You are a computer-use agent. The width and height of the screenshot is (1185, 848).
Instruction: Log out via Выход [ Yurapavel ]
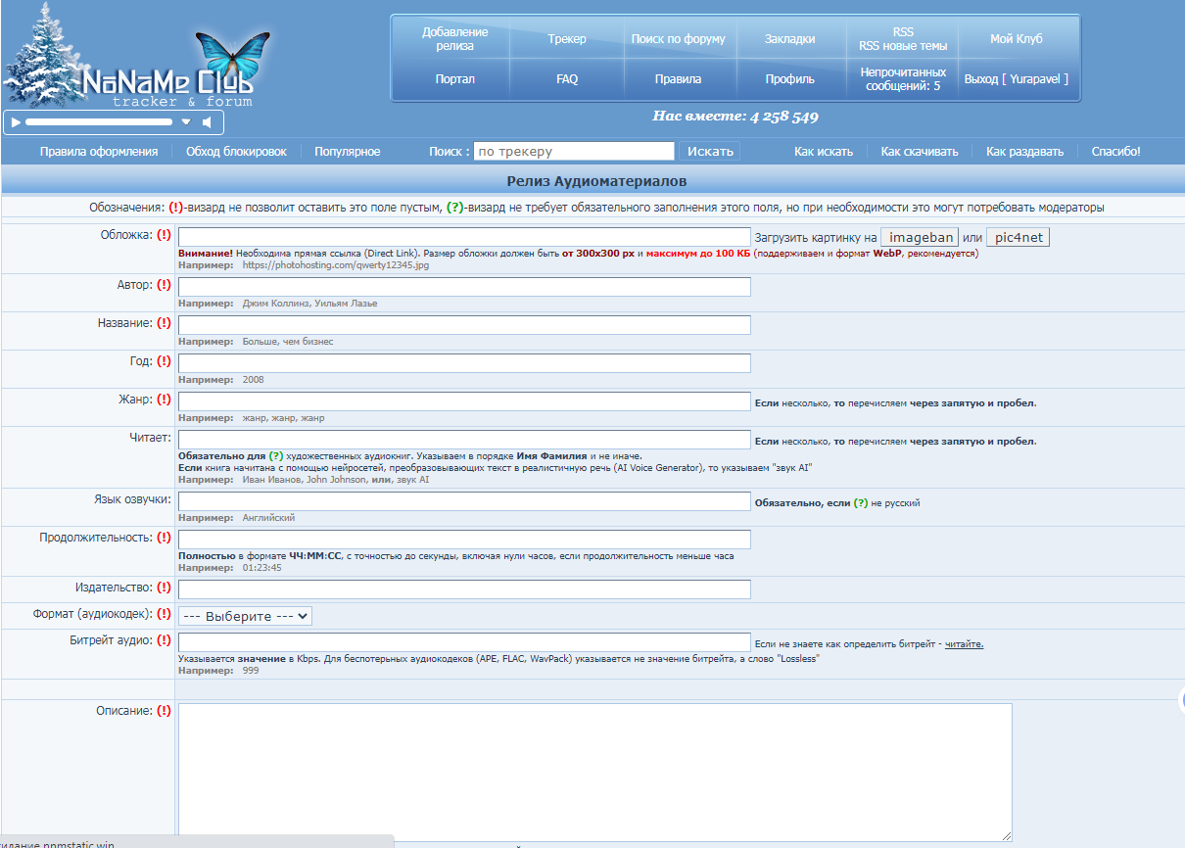(1017, 79)
